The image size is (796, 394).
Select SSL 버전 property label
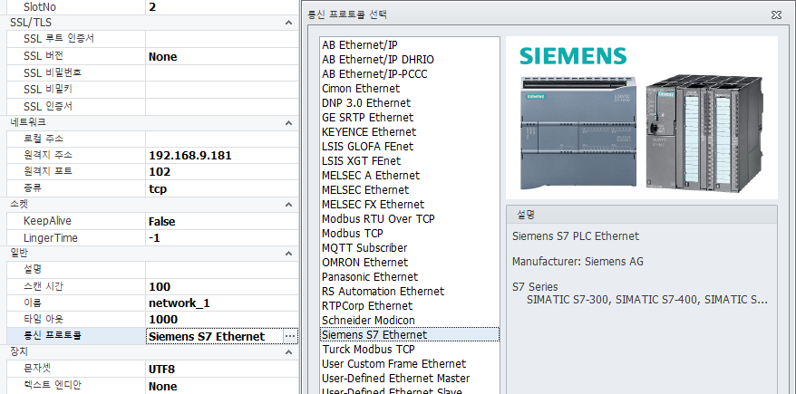(44, 55)
